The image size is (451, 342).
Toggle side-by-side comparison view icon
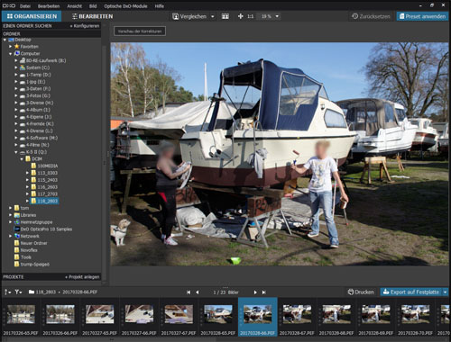tap(225, 16)
